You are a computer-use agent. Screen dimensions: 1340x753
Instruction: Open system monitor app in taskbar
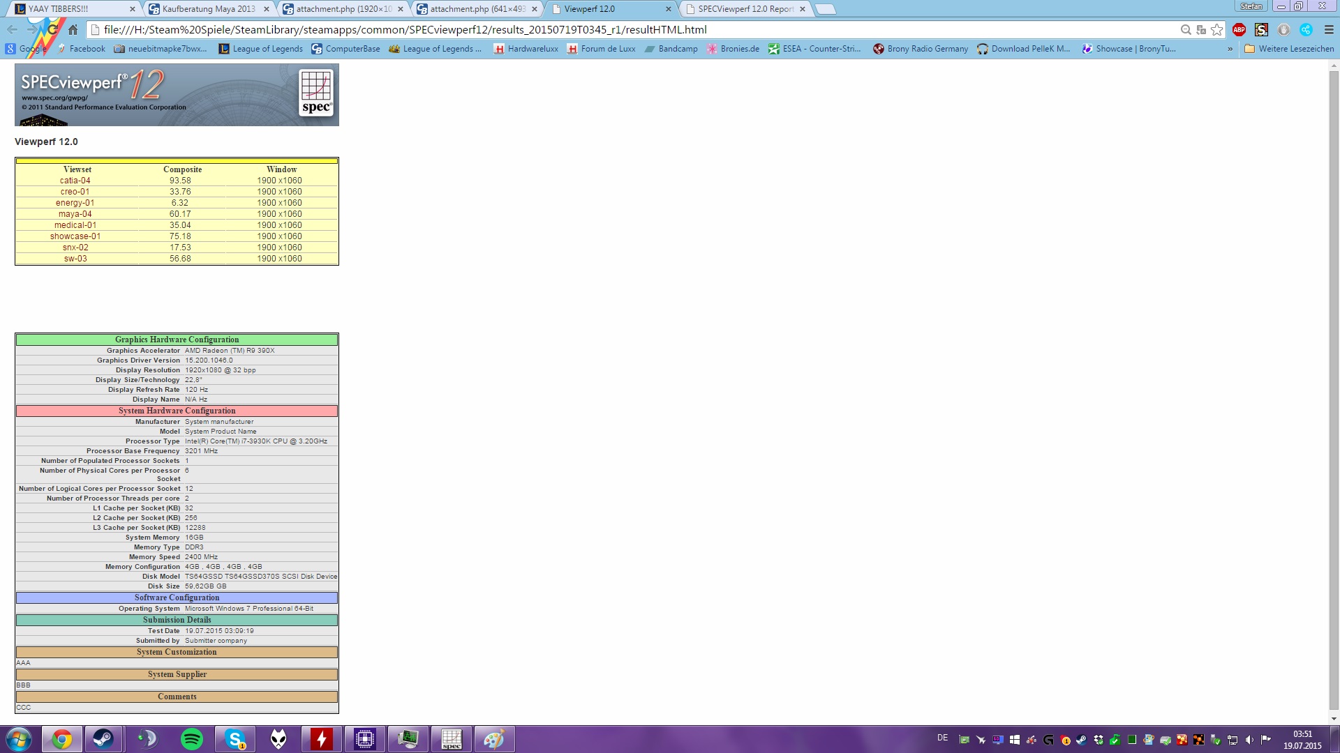408,739
